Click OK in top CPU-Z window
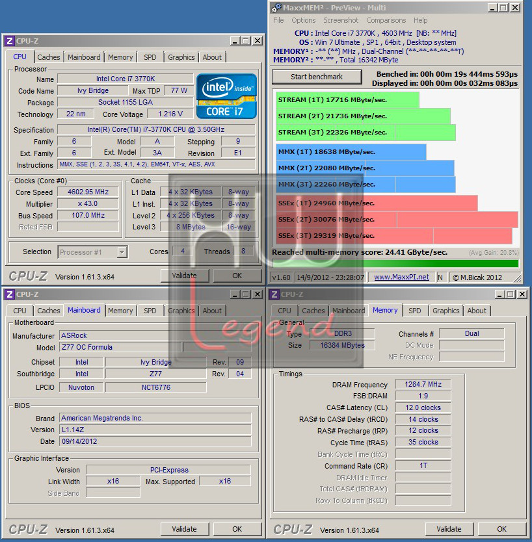532x542 pixels. click(x=237, y=276)
